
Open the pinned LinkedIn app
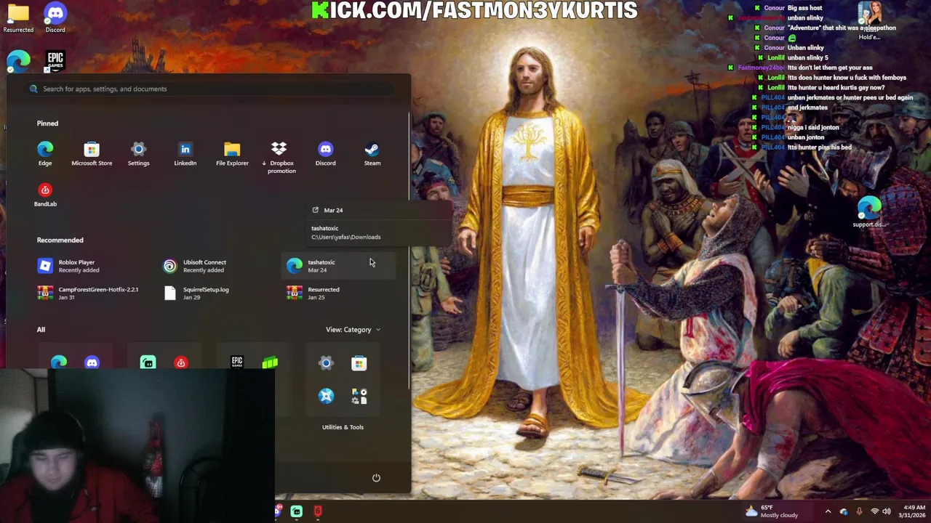tap(185, 153)
